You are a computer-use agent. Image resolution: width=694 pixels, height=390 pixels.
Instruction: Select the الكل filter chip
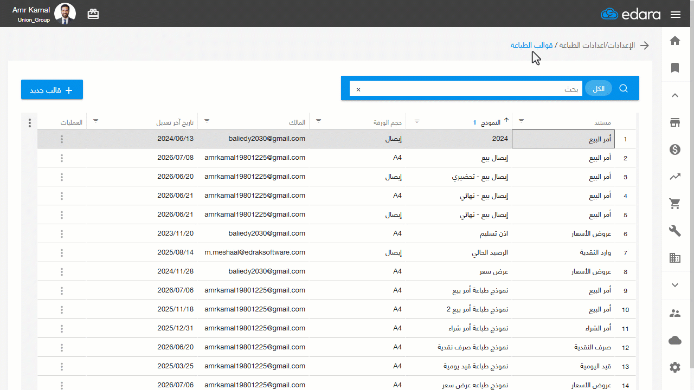point(599,88)
